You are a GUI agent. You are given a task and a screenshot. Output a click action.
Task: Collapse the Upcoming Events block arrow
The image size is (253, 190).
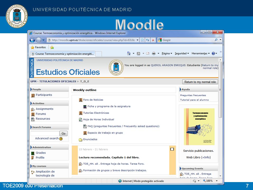181,169
